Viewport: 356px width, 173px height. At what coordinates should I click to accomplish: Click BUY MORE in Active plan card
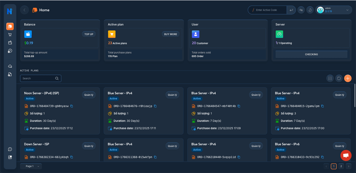(170, 34)
